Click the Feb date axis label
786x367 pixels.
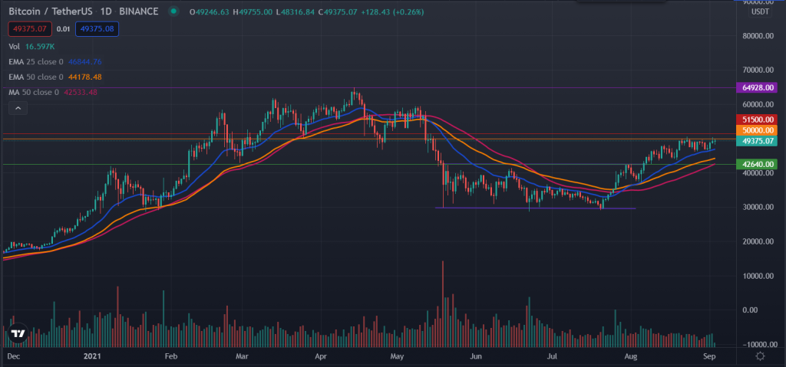[171, 356]
